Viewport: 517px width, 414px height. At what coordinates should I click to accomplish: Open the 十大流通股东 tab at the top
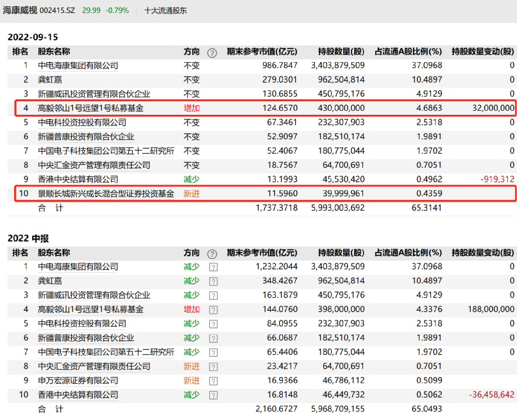click(x=165, y=10)
